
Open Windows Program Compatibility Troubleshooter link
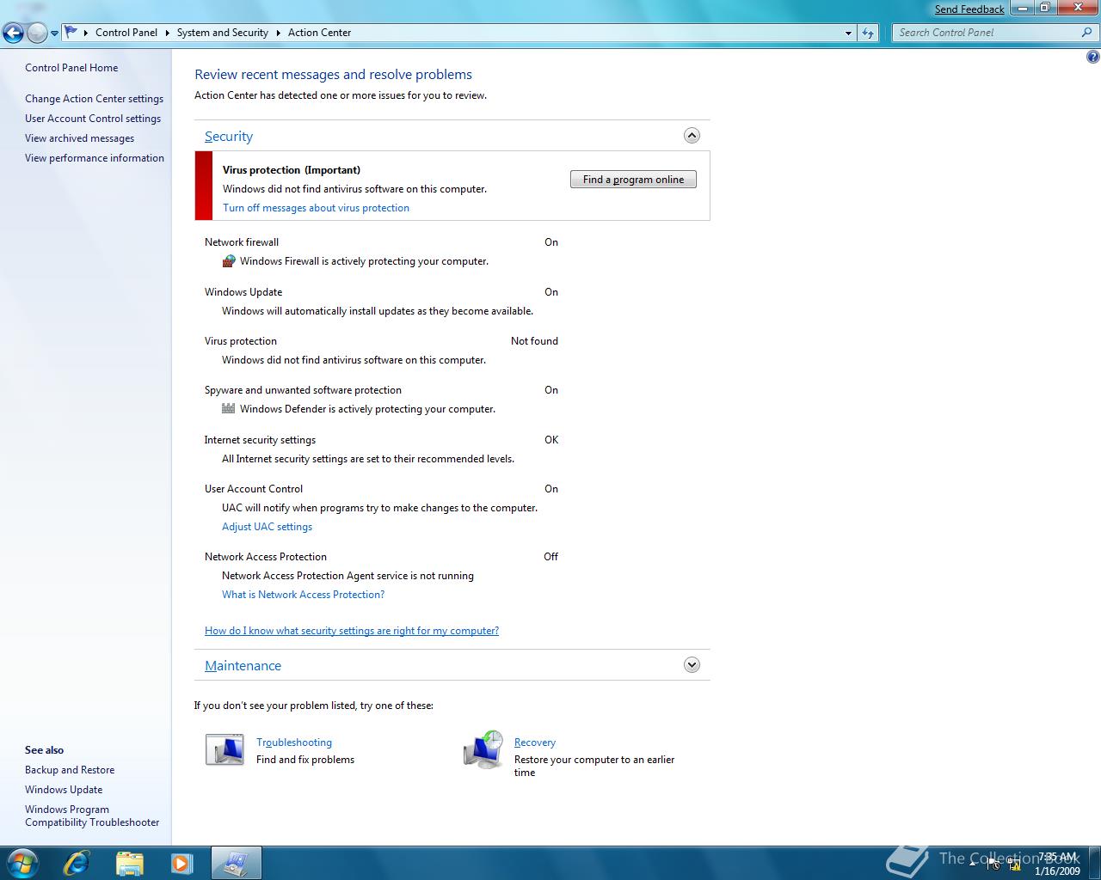[92, 816]
